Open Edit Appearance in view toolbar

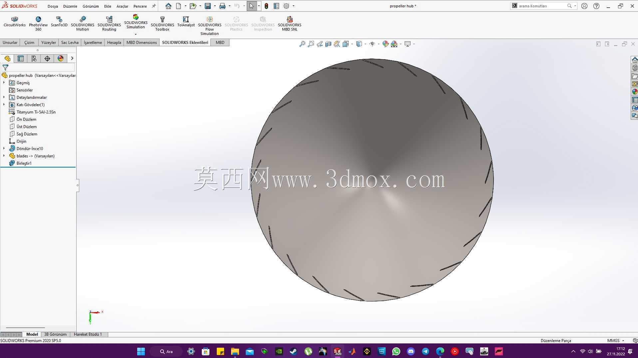pos(386,44)
